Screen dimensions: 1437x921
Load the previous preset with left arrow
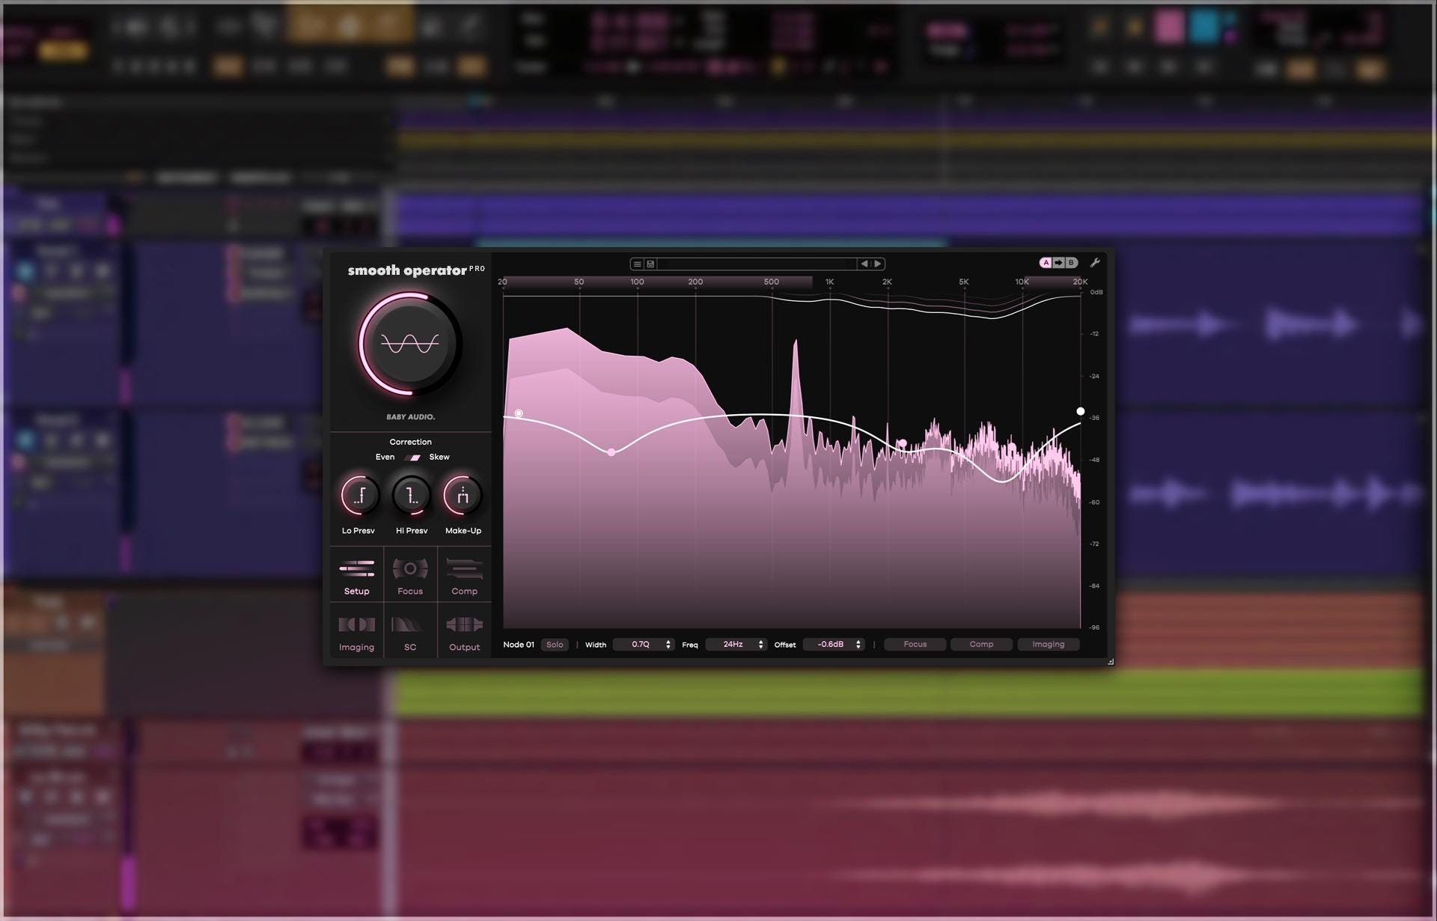(864, 264)
